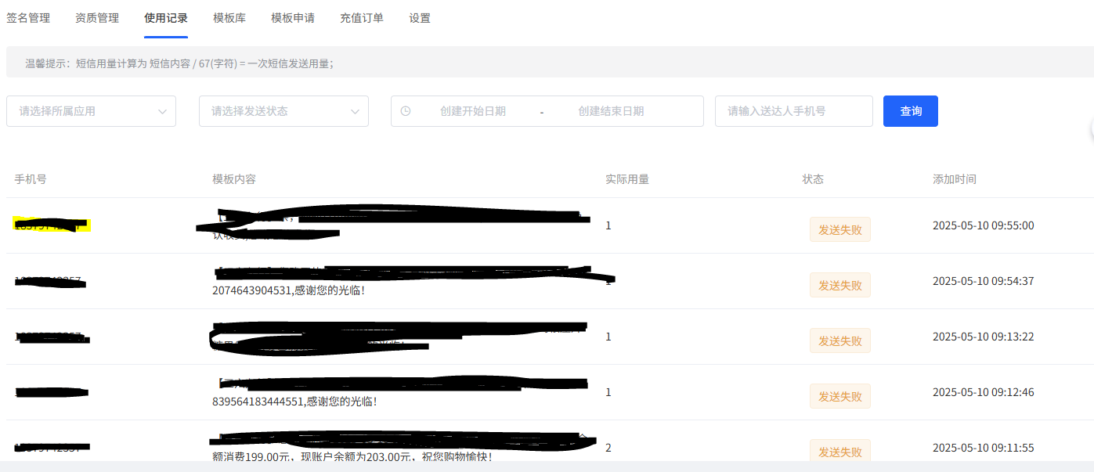Open the 签名管理 tab
Viewport: 1094px width, 472px height.
(x=28, y=18)
